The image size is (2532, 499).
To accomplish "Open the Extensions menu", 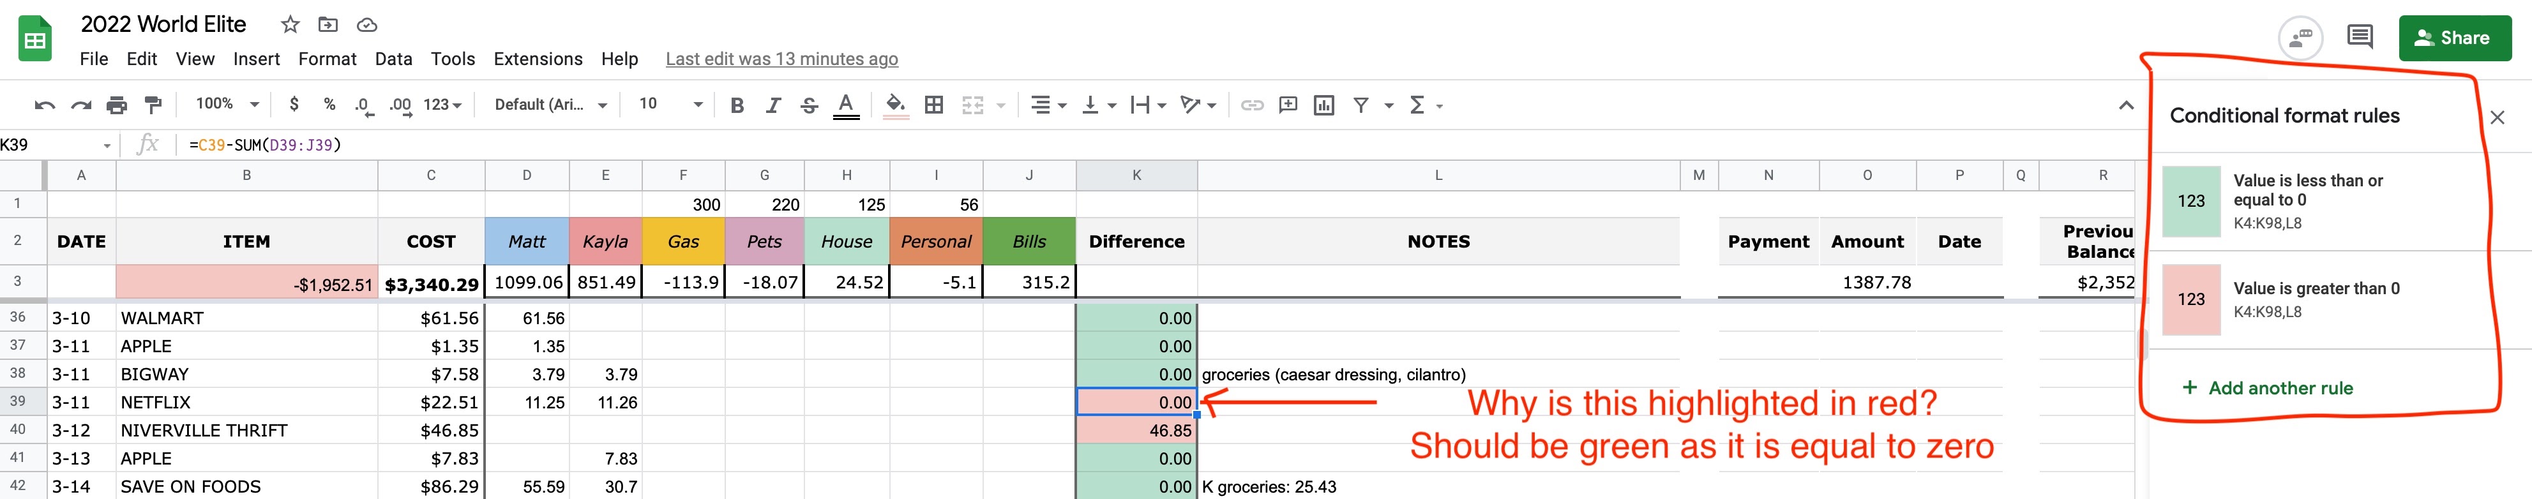I will (538, 59).
